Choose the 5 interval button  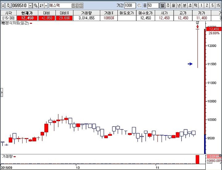click(212, 6)
